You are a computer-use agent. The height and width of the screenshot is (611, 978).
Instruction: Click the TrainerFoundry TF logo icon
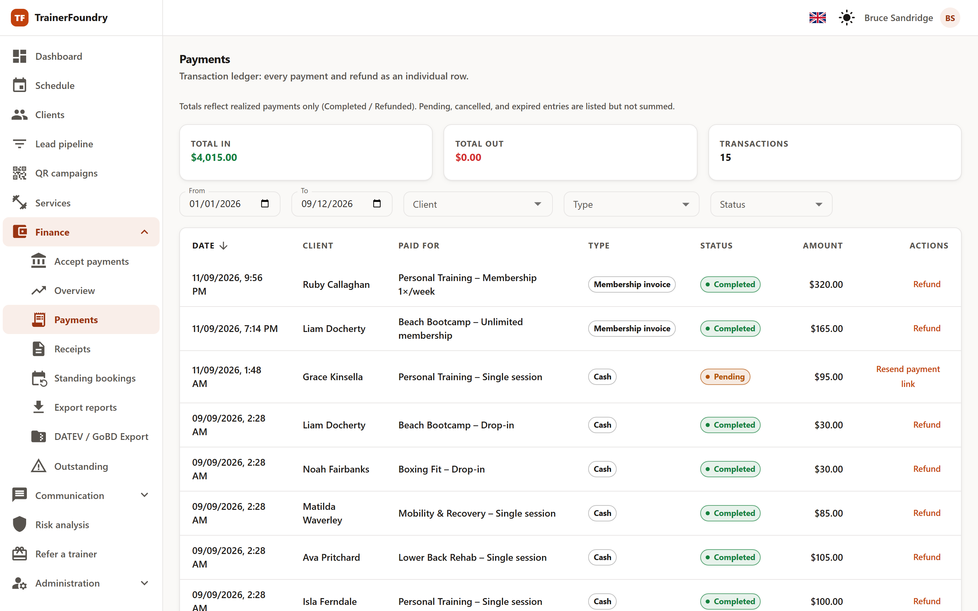click(19, 18)
